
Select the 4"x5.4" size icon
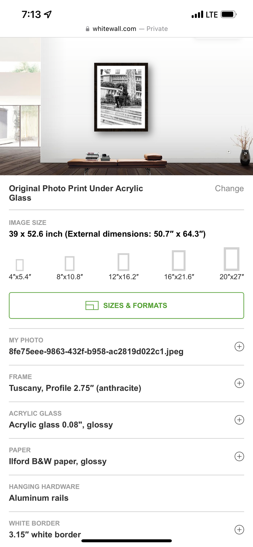pos(20,265)
